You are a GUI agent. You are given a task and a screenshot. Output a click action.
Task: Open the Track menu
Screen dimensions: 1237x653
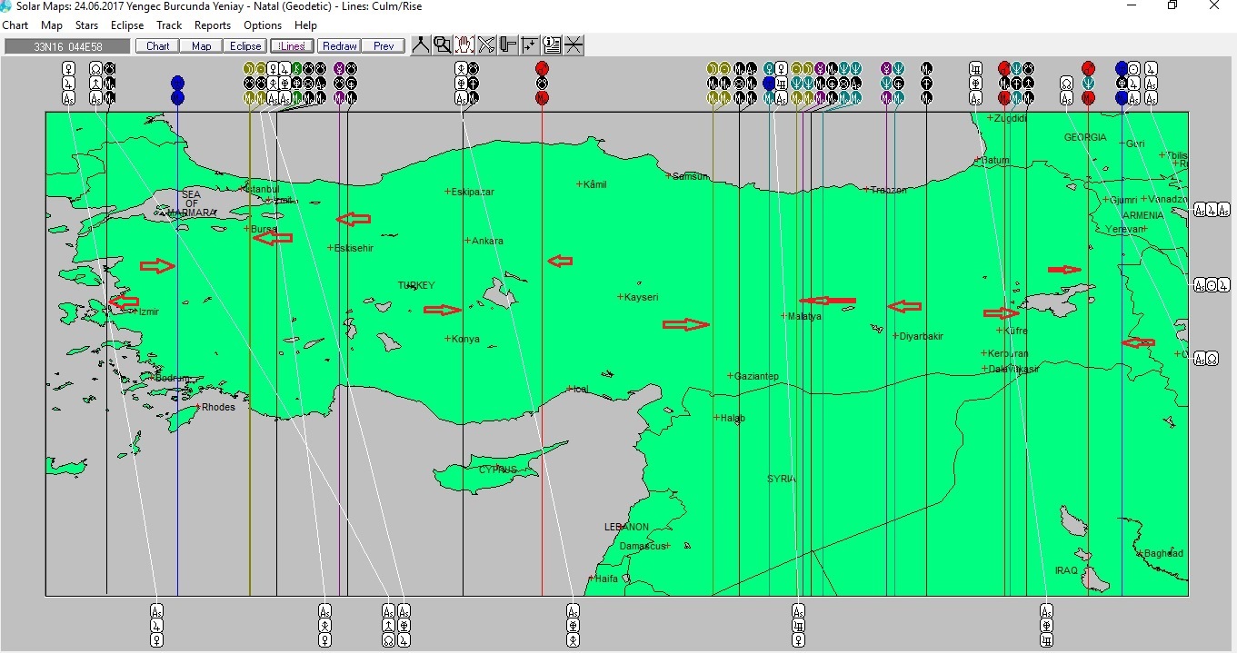169,25
